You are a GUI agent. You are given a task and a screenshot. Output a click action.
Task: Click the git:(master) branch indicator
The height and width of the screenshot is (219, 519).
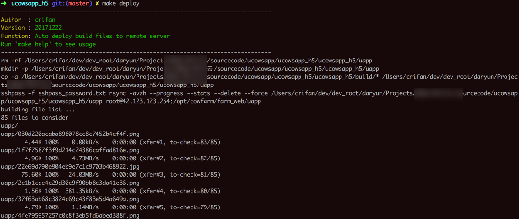coord(72,4)
